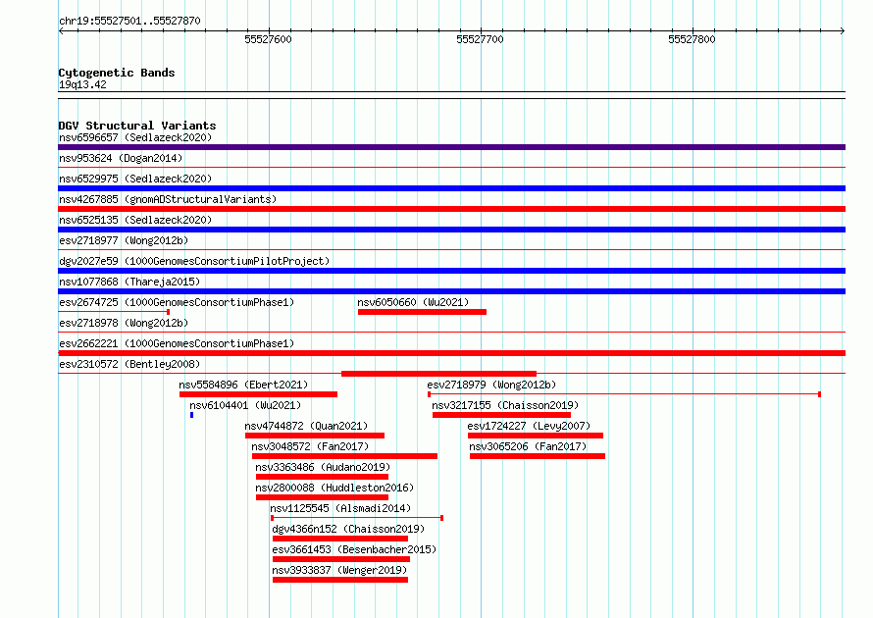Select the red bar under dgv4366n152

[x=340, y=539]
